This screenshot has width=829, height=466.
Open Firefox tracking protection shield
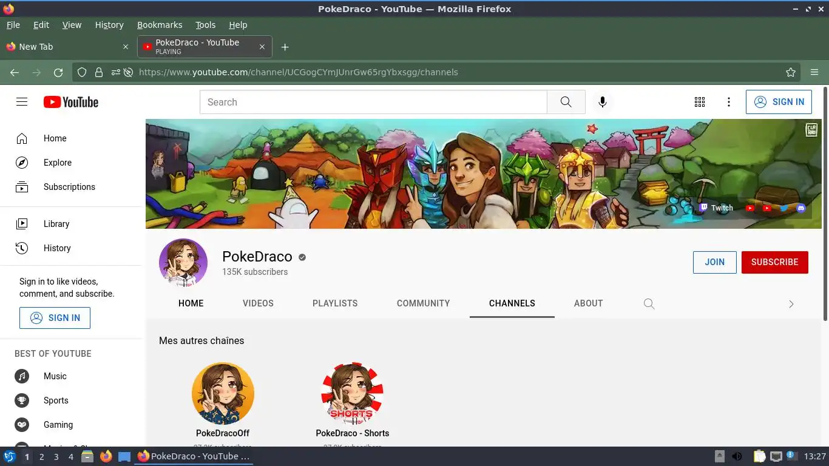pos(82,72)
